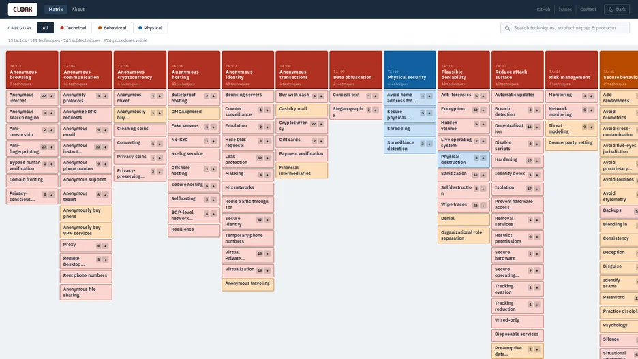Open the Automatic updates technique card
638x359 pixels.
[x=517, y=95]
